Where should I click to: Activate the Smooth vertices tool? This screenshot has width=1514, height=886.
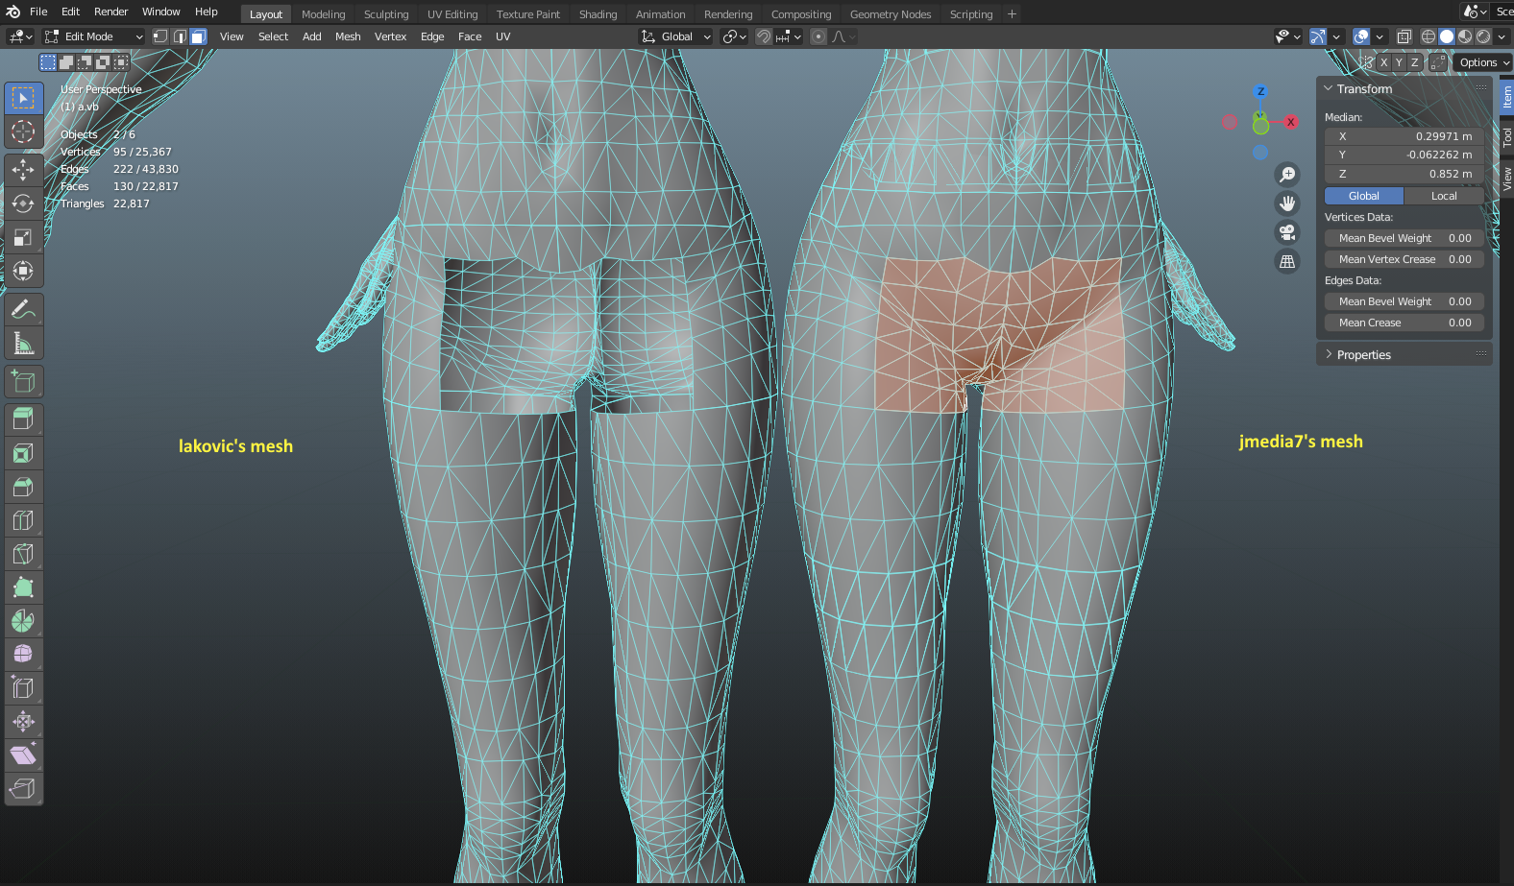point(23,655)
